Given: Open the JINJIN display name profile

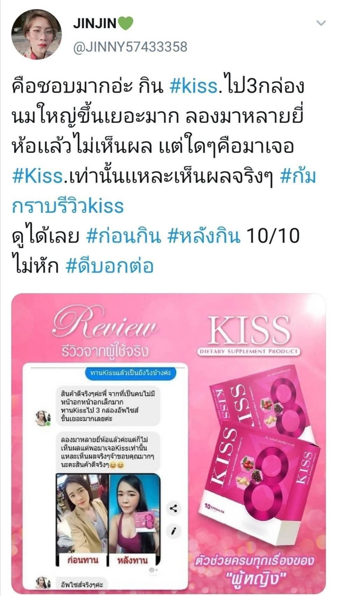Looking at the screenshot, I should pos(94,23).
